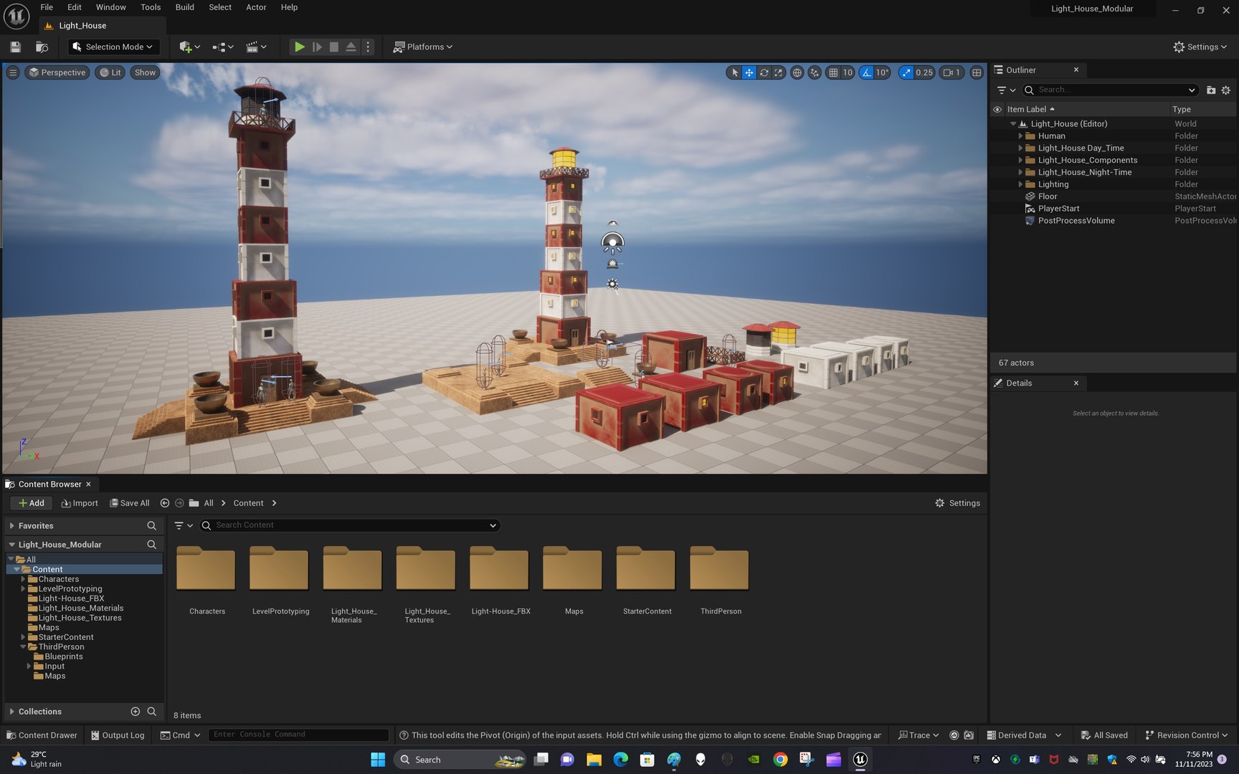Toggle visibility eye column in Outliner
The width and height of the screenshot is (1239, 774).
tap(997, 110)
